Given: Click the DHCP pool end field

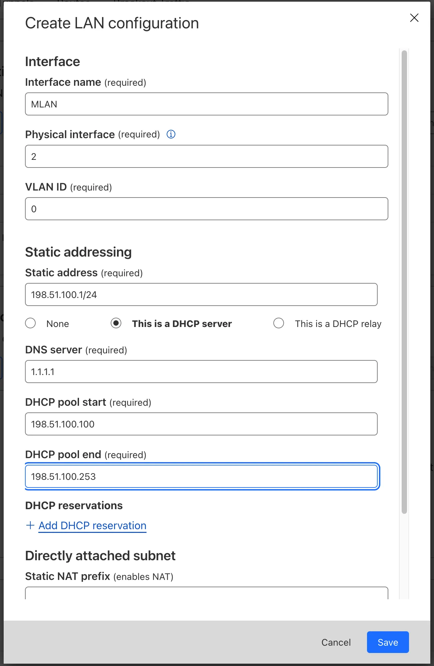Looking at the screenshot, I should point(201,476).
